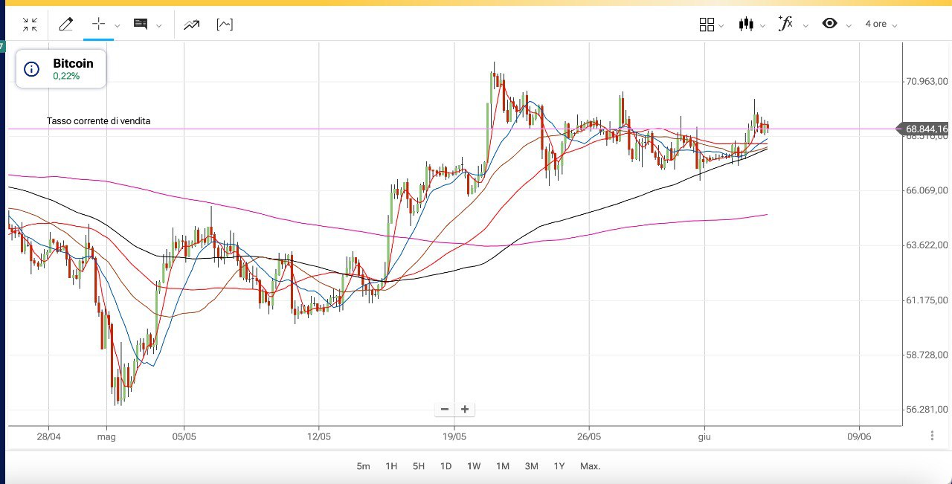Click the 'mag' month axis label
The image size is (952, 484).
[x=106, y=437]
